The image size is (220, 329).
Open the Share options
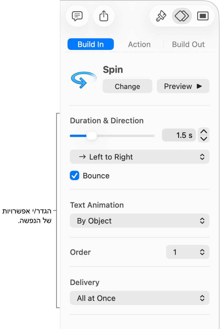click(x=104, y=16)
